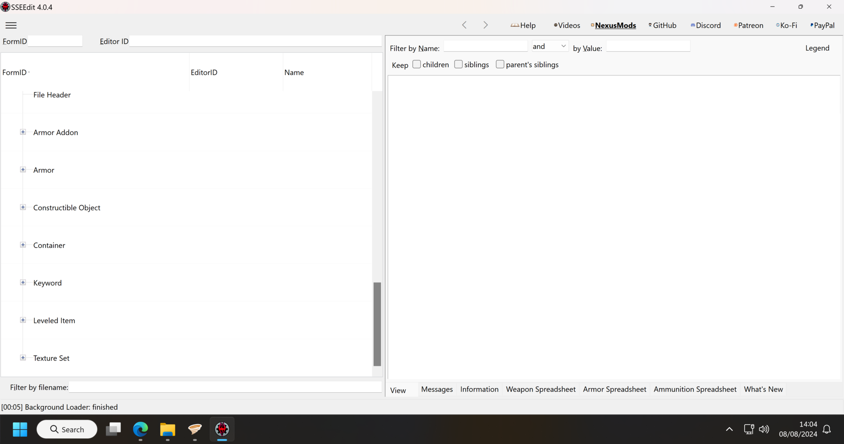The height and width of the screenshot is (444, 844).
Task: Expand the Leveled Item group
Action: (x=23, y=320)
